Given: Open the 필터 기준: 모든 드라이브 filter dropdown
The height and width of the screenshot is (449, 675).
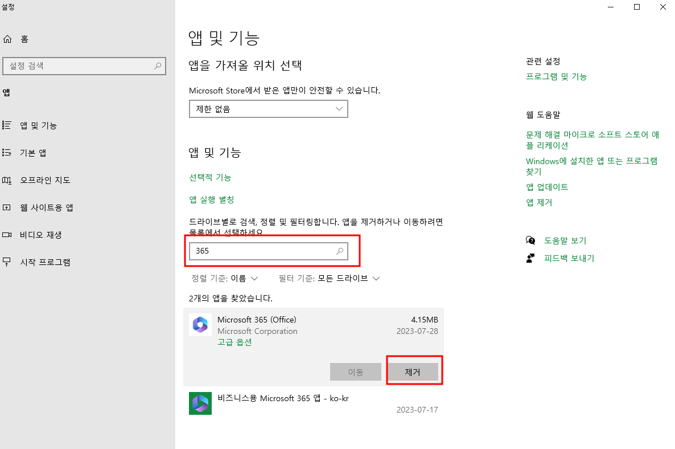Looking at the screenshot, I should 328,278.
